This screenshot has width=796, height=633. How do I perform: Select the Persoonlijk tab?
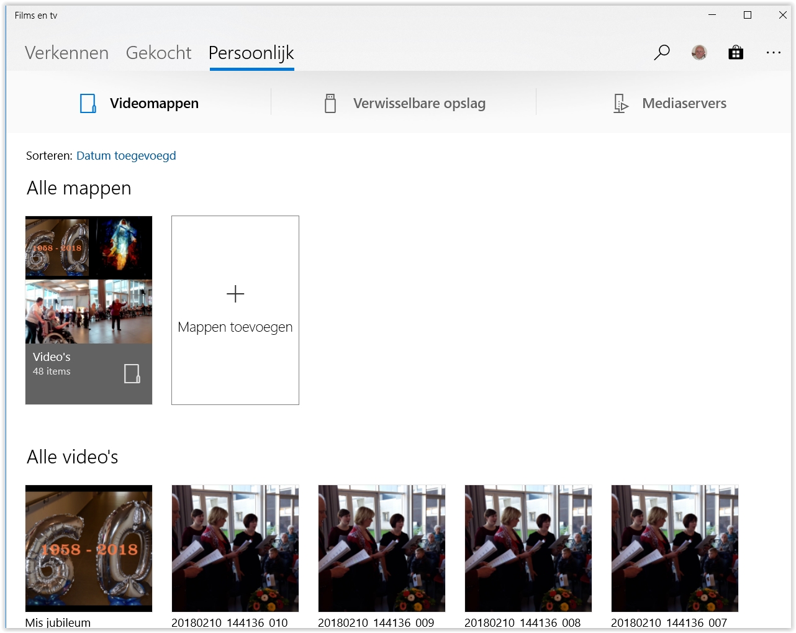point(251,53)
